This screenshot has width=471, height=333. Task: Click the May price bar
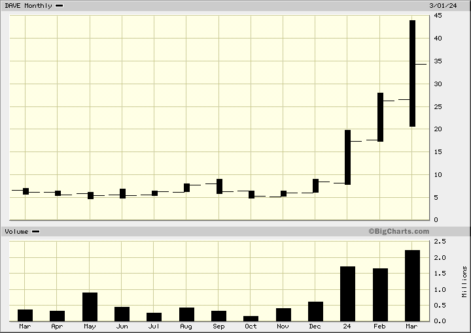pyautogui.click(x=90, y=195)
